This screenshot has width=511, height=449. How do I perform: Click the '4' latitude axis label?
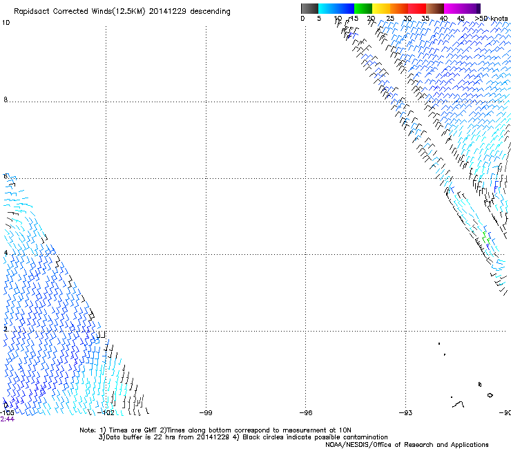pos(6,252)
